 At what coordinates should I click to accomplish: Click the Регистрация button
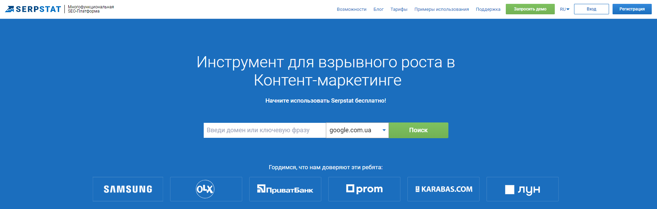click(632, 9)
